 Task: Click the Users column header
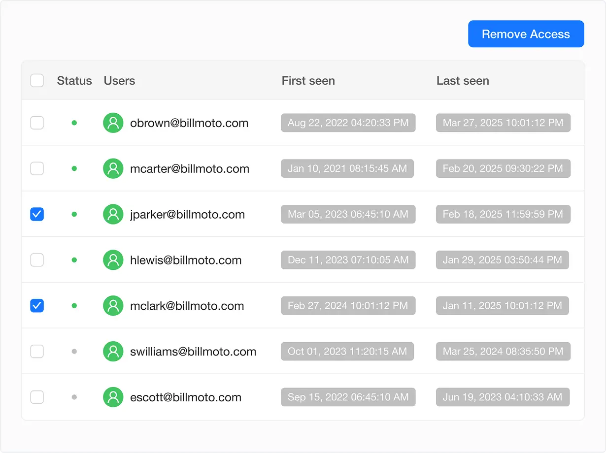[119, 80]
